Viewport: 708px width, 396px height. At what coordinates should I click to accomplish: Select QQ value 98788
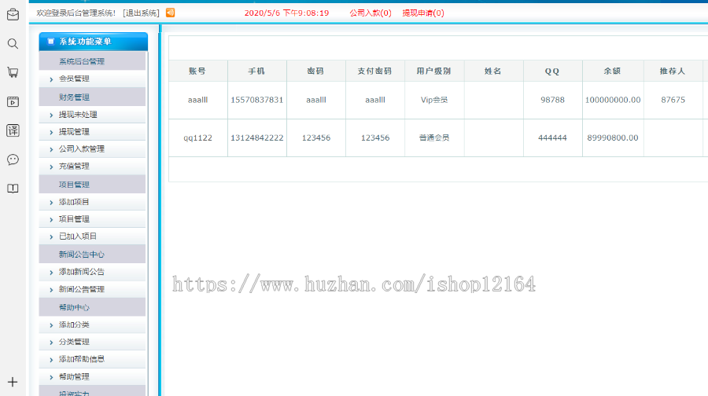[x=553, y=100]
